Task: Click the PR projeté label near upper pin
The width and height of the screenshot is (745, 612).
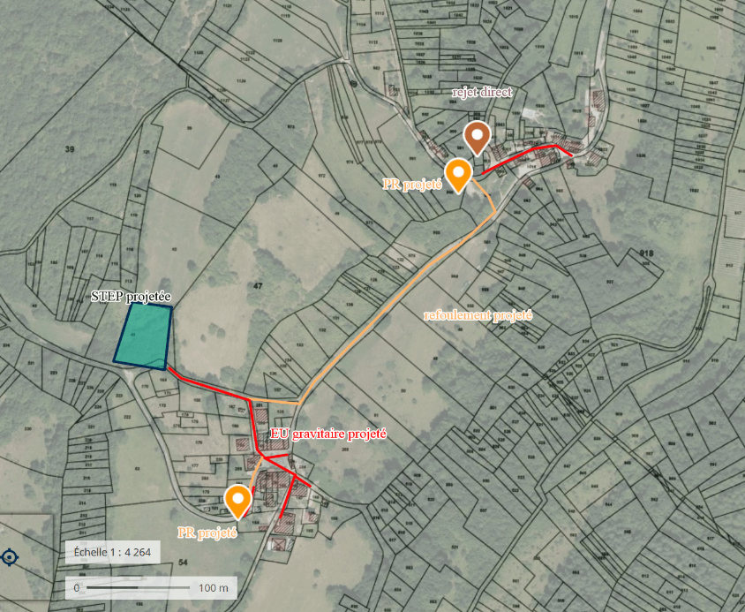Action: 412,184
